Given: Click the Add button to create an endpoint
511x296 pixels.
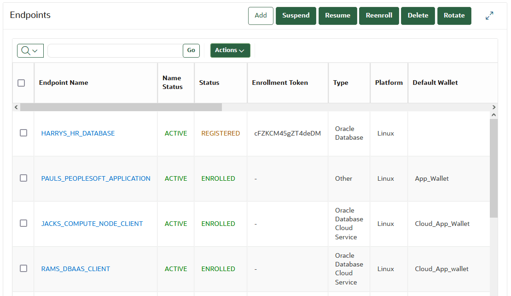Looking at the screenshot, I should pyautogui.click(x=261, y=15).
